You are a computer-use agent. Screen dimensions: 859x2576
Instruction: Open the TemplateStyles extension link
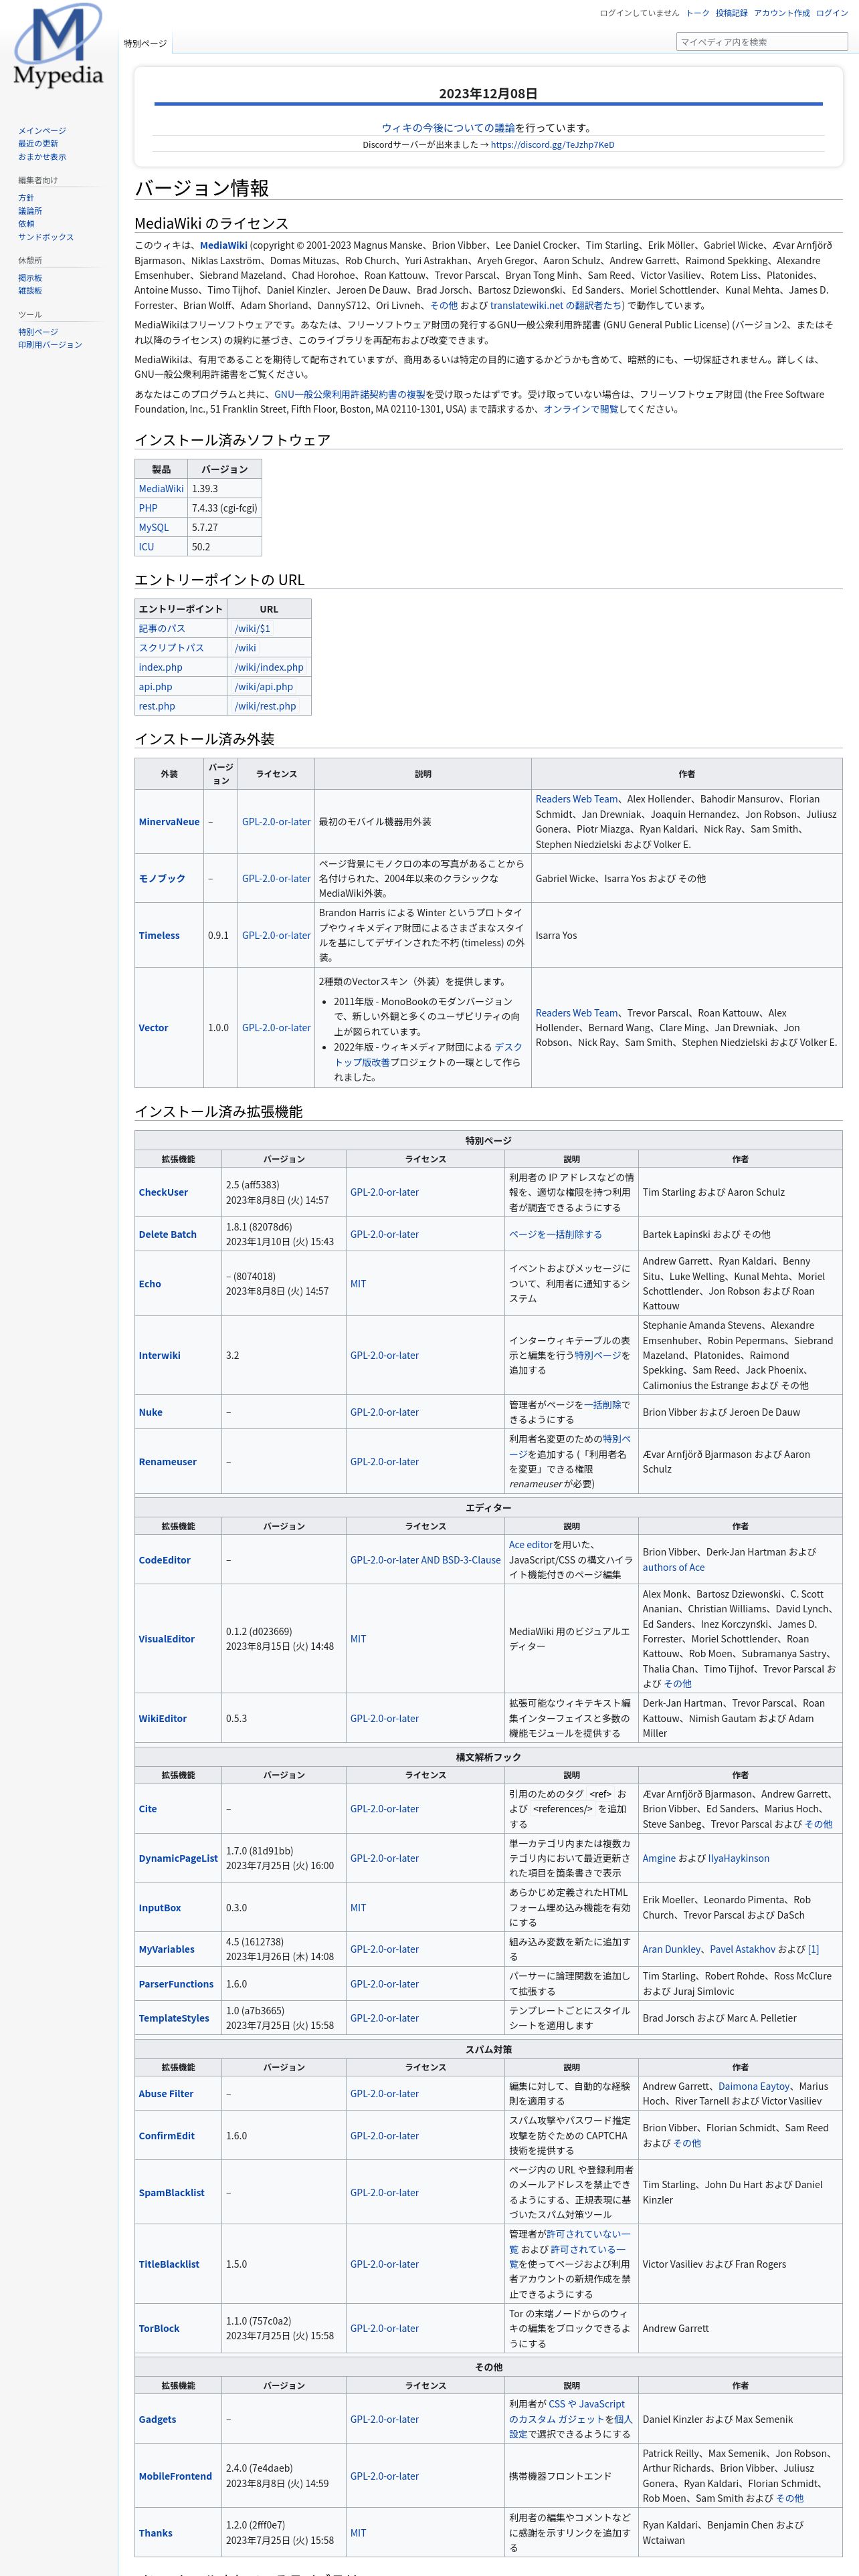[174, 2018]
